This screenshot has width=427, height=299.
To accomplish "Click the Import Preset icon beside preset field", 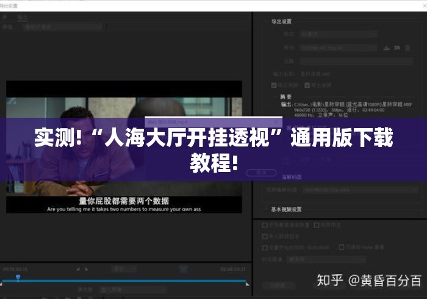I will [x=397, y=48].
